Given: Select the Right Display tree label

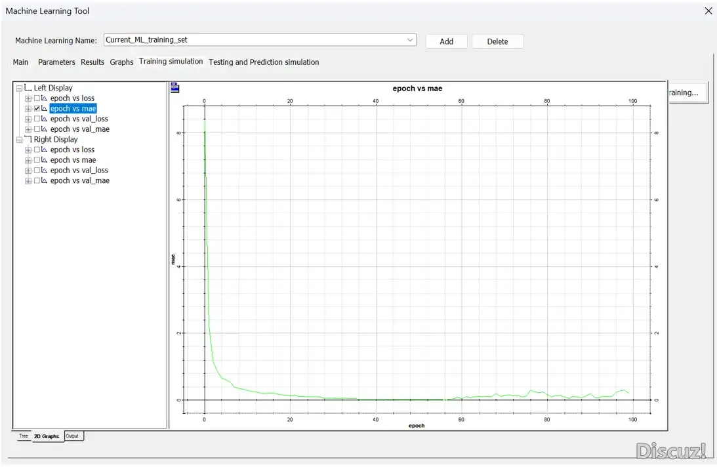Looking at the screenshot, I should [x=56, y=140].
